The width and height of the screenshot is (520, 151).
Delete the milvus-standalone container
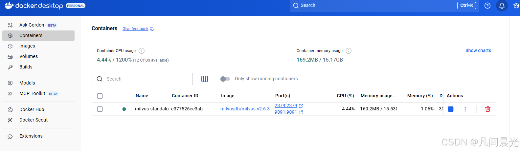pos(488,109)
